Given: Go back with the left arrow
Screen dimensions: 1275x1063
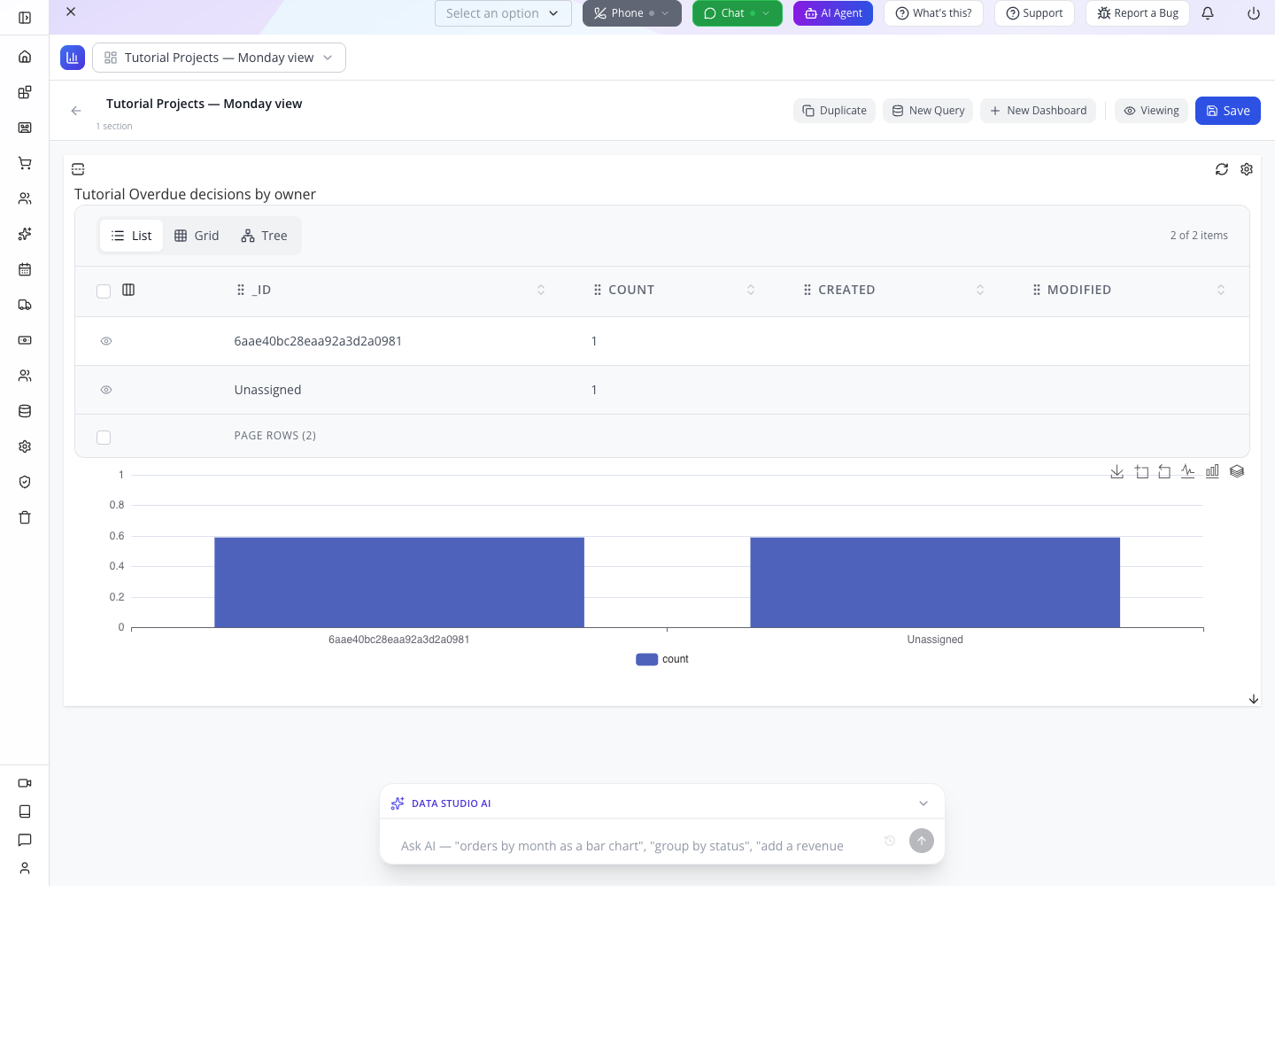Looking at the screenshot, I should [76, 111].
